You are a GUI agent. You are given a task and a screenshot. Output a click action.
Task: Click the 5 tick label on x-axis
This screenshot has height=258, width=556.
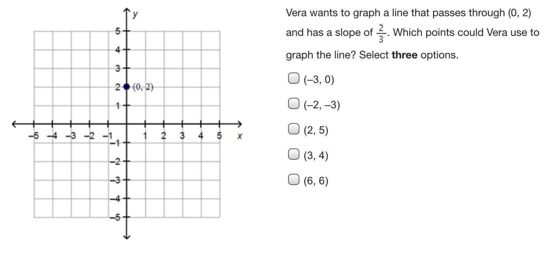tap(219, 136)
